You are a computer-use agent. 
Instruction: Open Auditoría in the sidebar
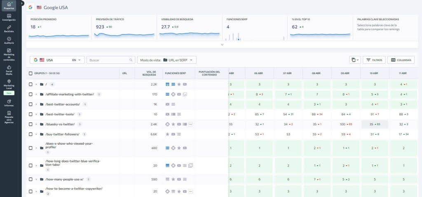[x=9, y=41]
